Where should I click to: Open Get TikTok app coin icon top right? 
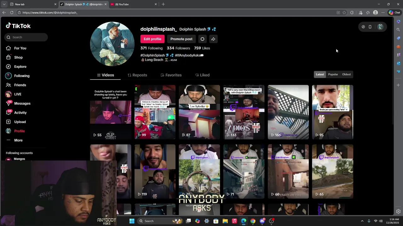coord(363,27)
